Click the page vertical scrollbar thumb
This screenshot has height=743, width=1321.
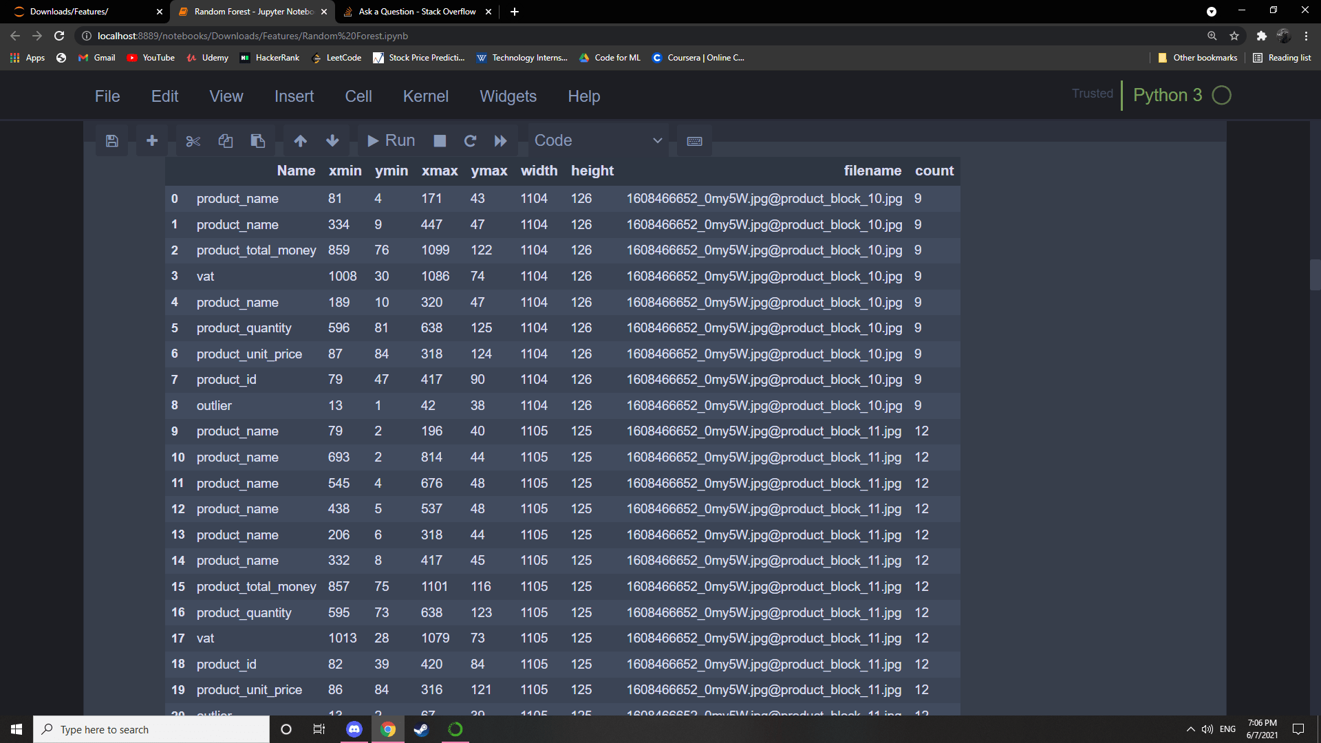[1315, 275]
